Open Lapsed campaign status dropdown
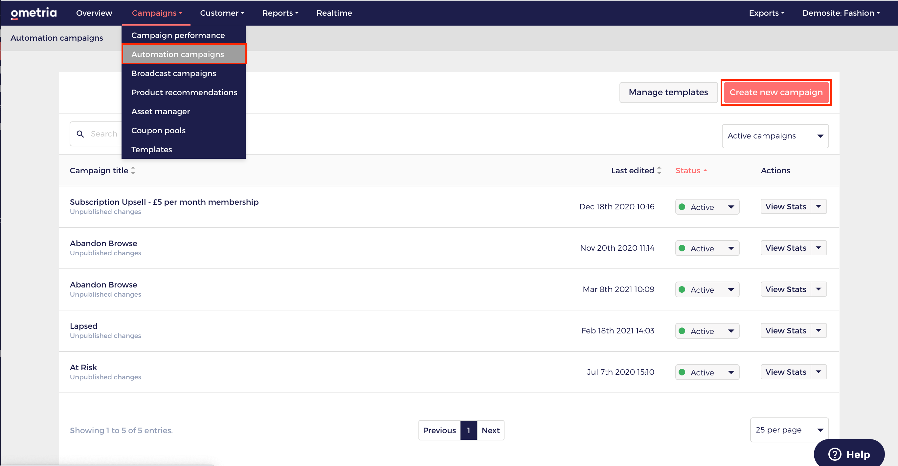The height and width of the screenshot is (466, 898). 707,331
